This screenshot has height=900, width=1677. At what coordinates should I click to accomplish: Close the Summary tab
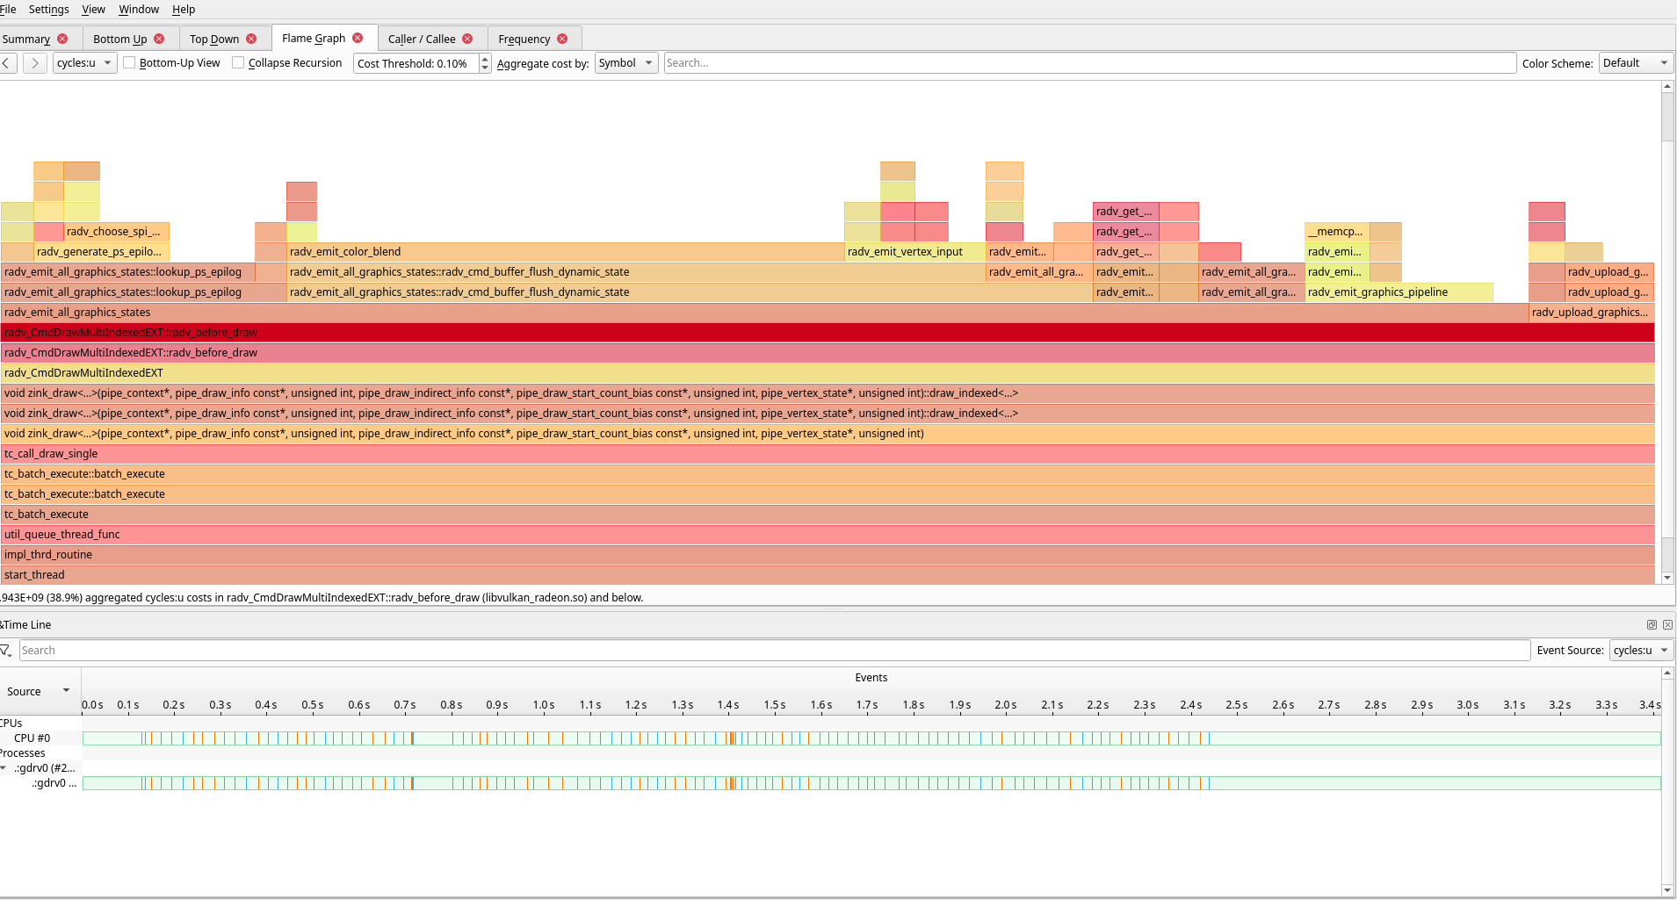coord(62,39)
